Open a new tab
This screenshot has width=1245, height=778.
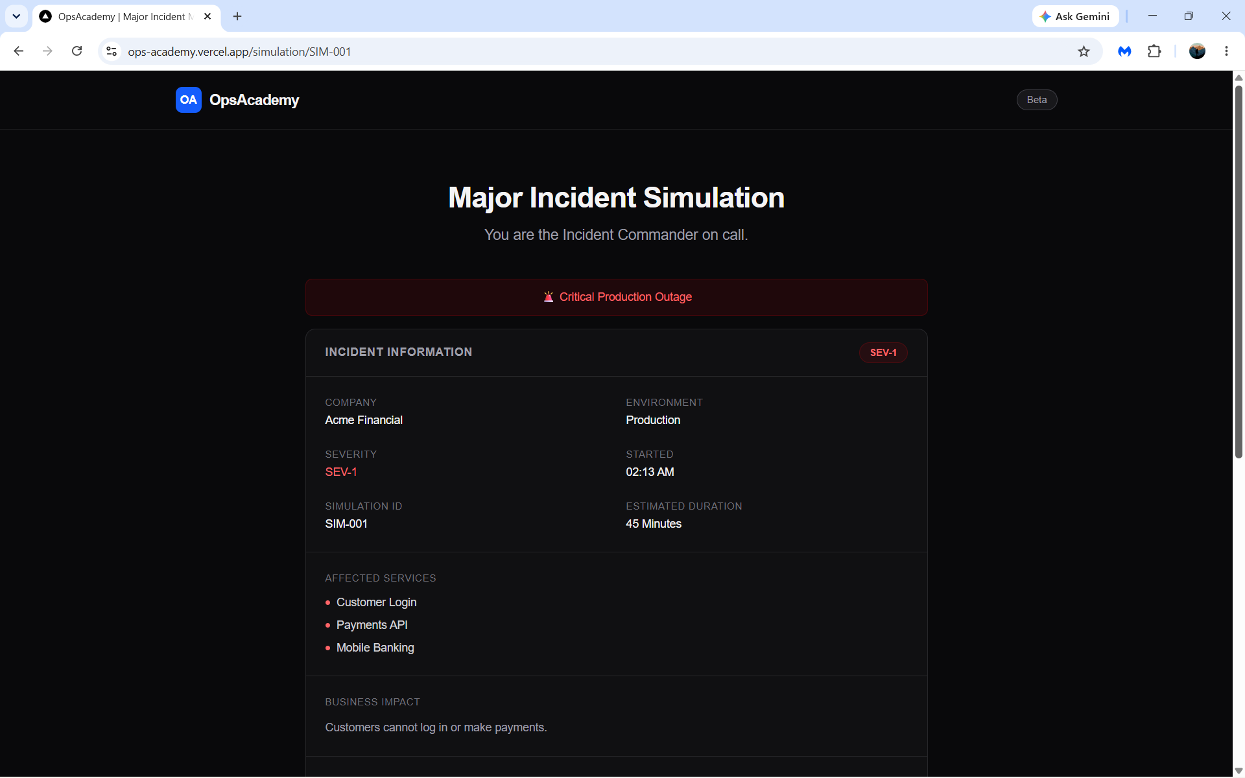coord(237,16)
